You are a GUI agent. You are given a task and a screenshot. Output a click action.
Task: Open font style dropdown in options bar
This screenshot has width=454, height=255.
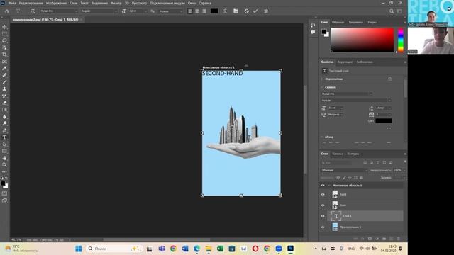116,11
